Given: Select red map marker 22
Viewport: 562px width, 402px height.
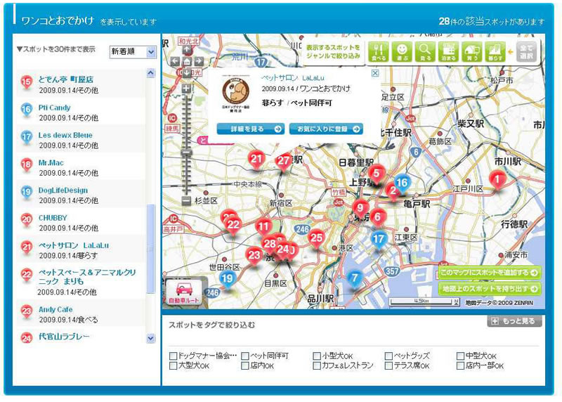Looking at the screenshot, I should coord(233,226).
